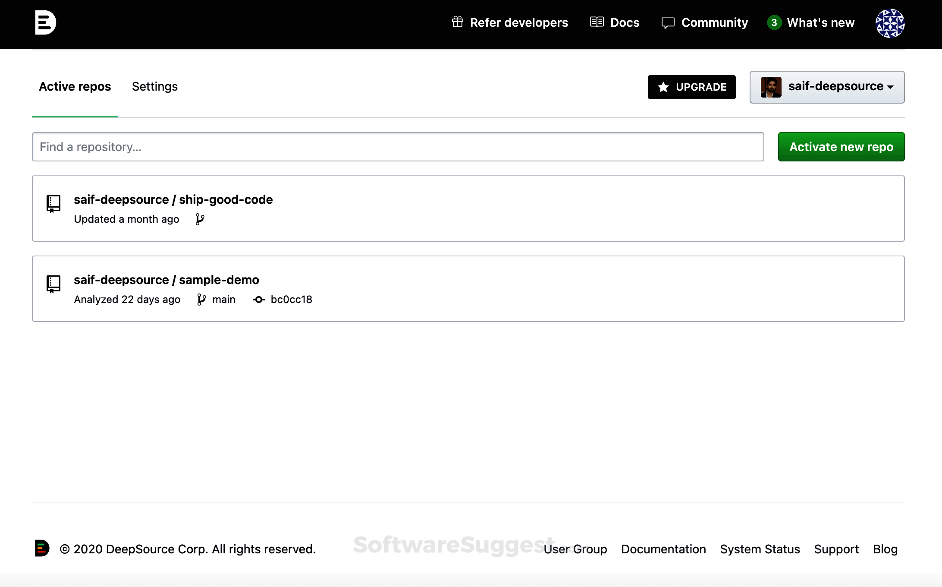Select the Active repos tab

click(74, 86)
